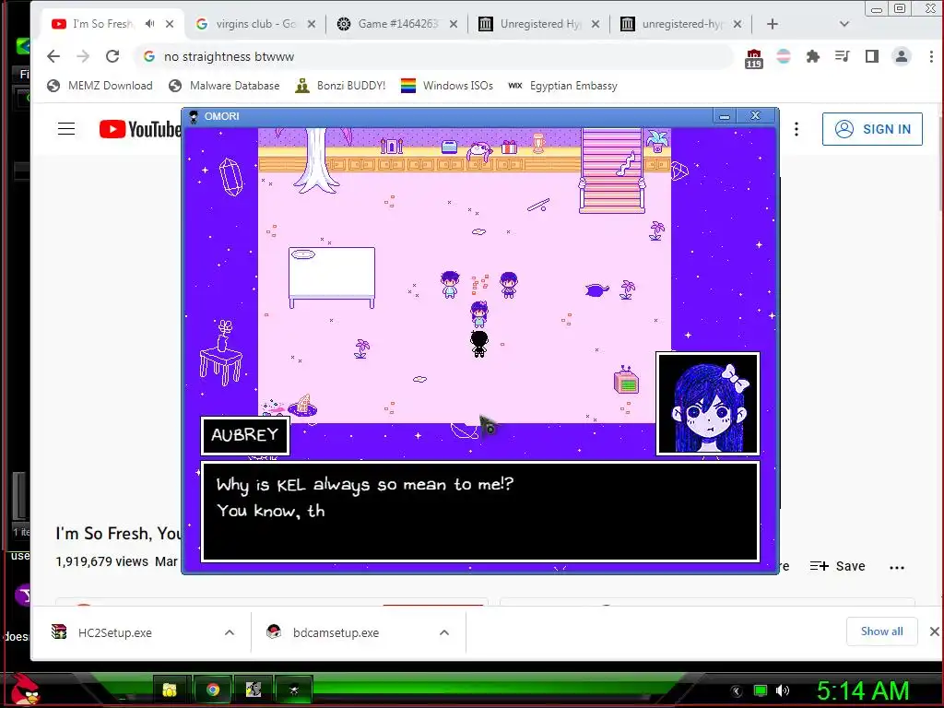
Task: Click Show all downloads
Action: [881, 631]
